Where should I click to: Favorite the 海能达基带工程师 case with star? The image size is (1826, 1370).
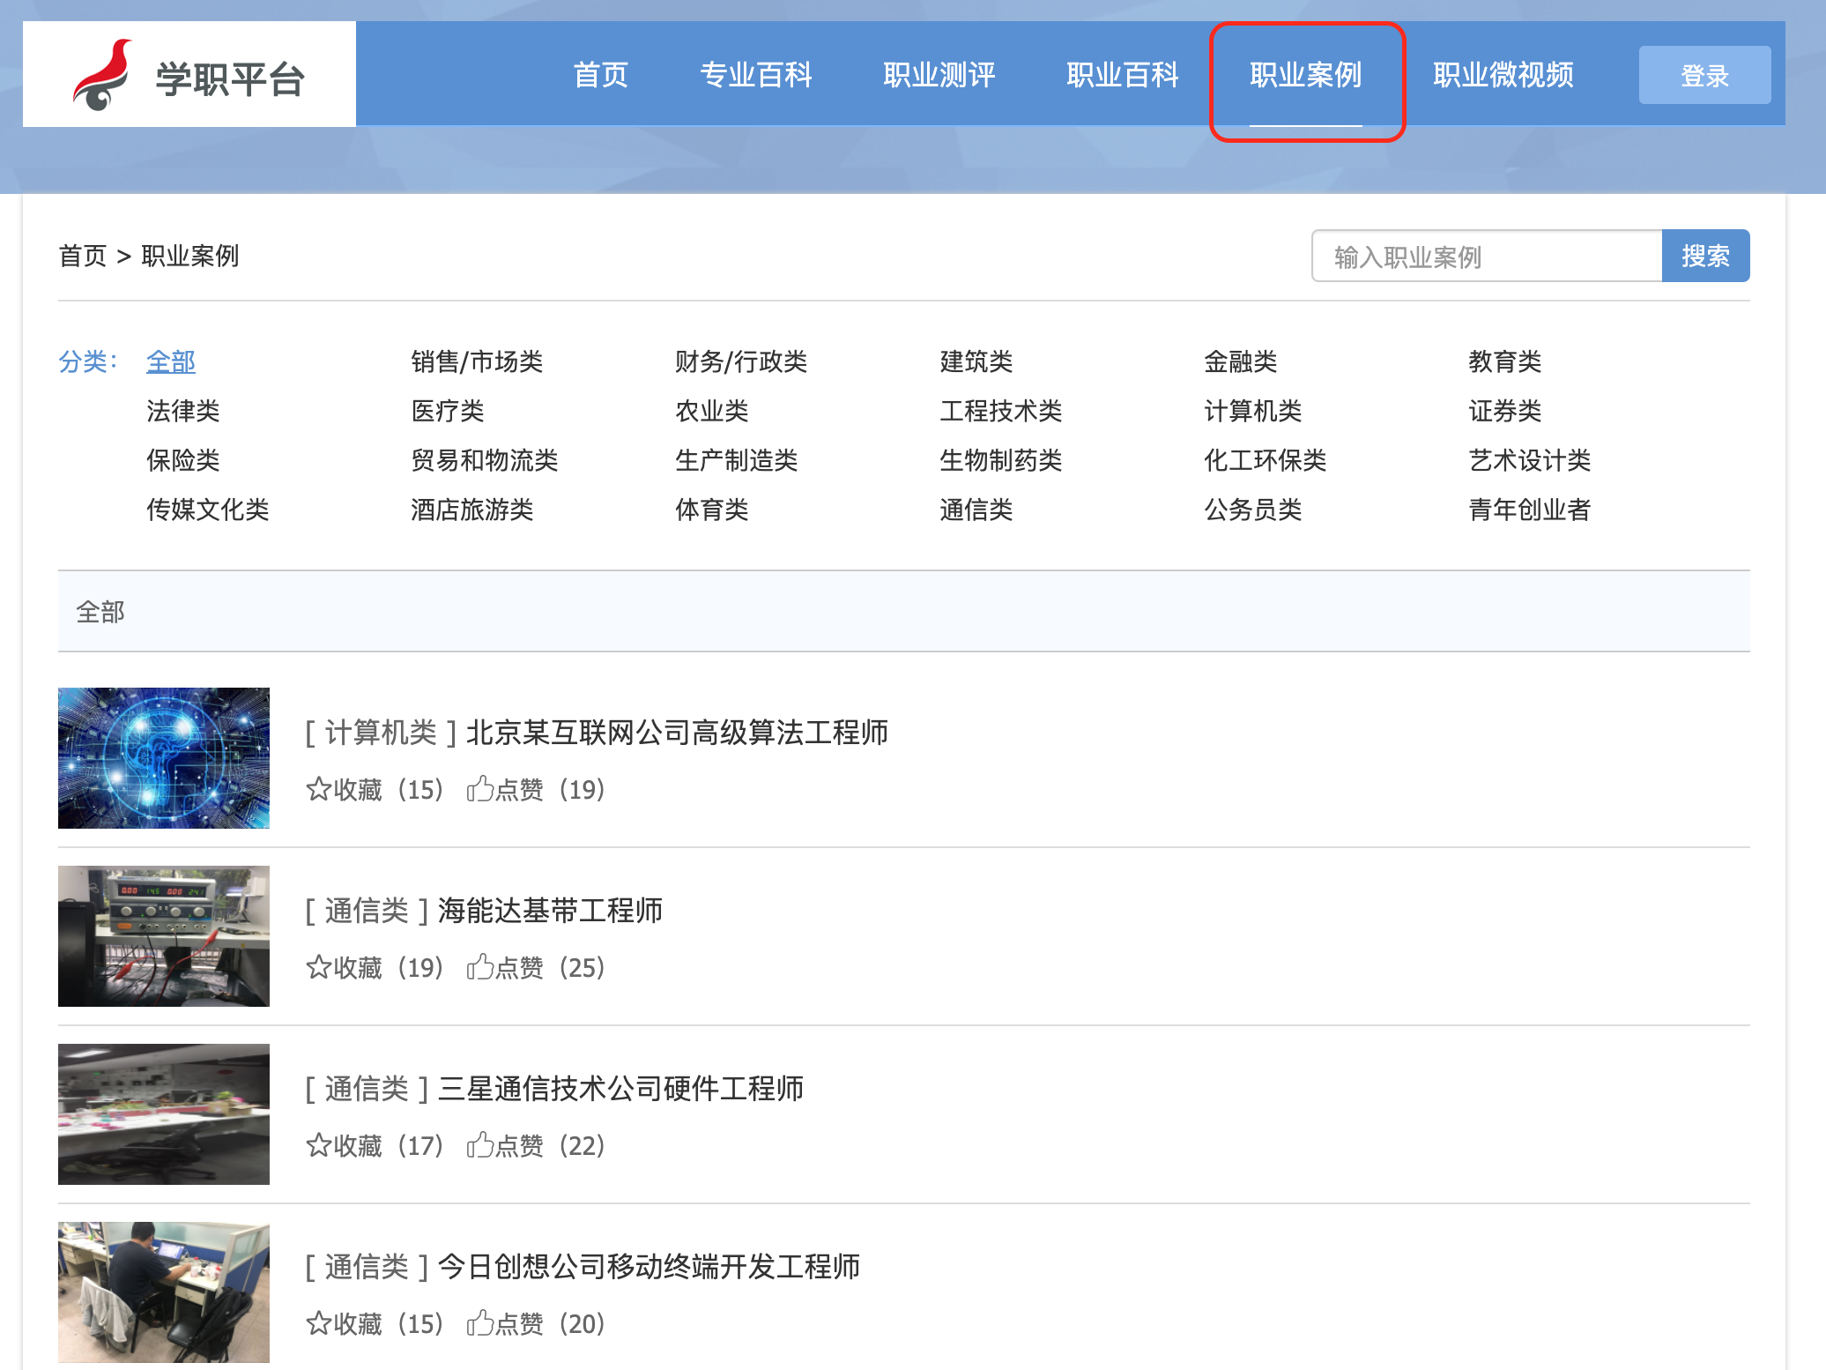[x=318, y=967]
